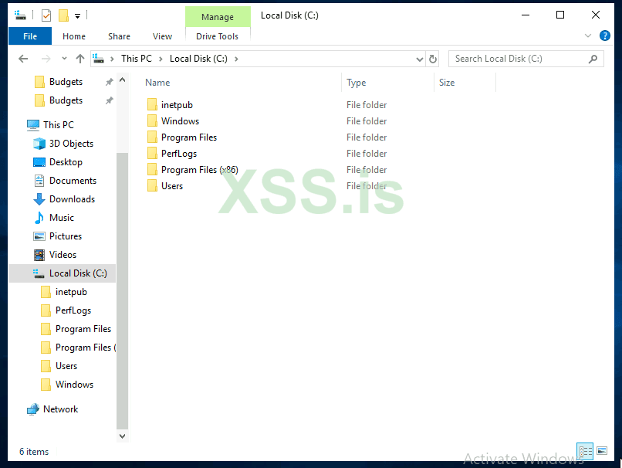
Task: Open PerfLogs in navigation tree
Action: (73, 310)
